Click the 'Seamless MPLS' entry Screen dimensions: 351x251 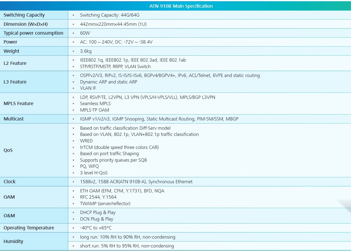(95, 104)
